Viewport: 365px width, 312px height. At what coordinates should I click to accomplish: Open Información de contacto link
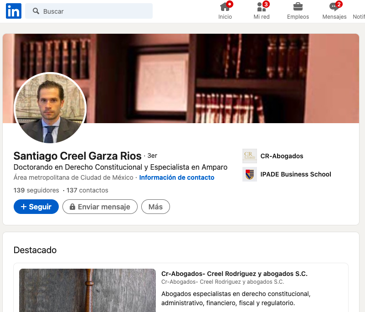coord(177,177)
